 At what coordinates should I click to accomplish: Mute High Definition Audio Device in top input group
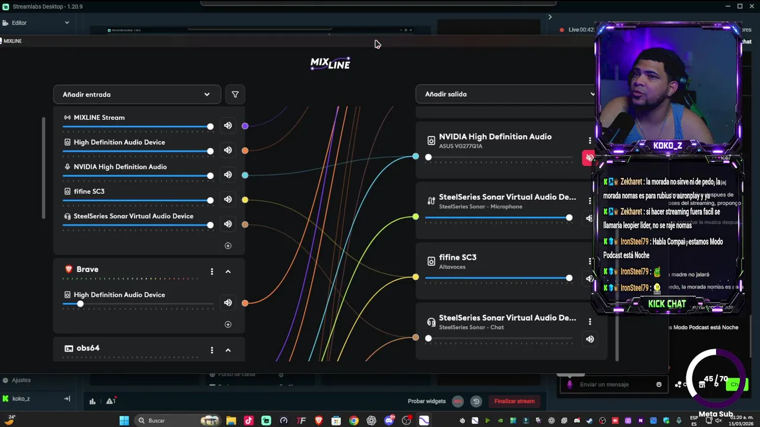228,150
